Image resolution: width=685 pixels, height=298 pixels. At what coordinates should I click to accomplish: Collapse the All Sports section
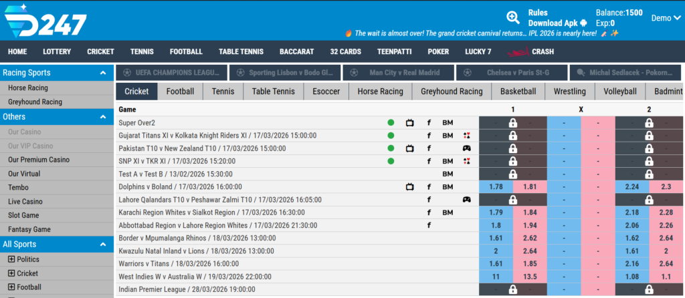click(103, 245)
